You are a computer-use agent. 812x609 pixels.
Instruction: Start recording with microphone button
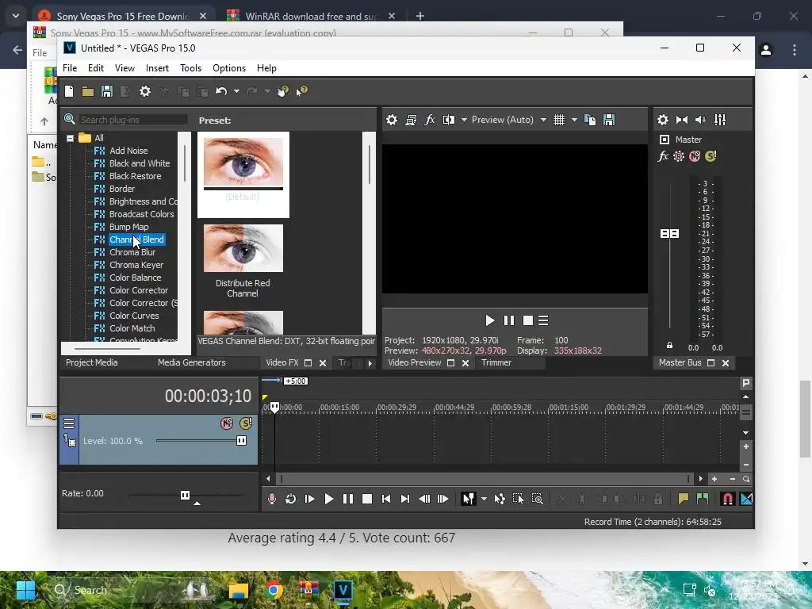(272, 499)
